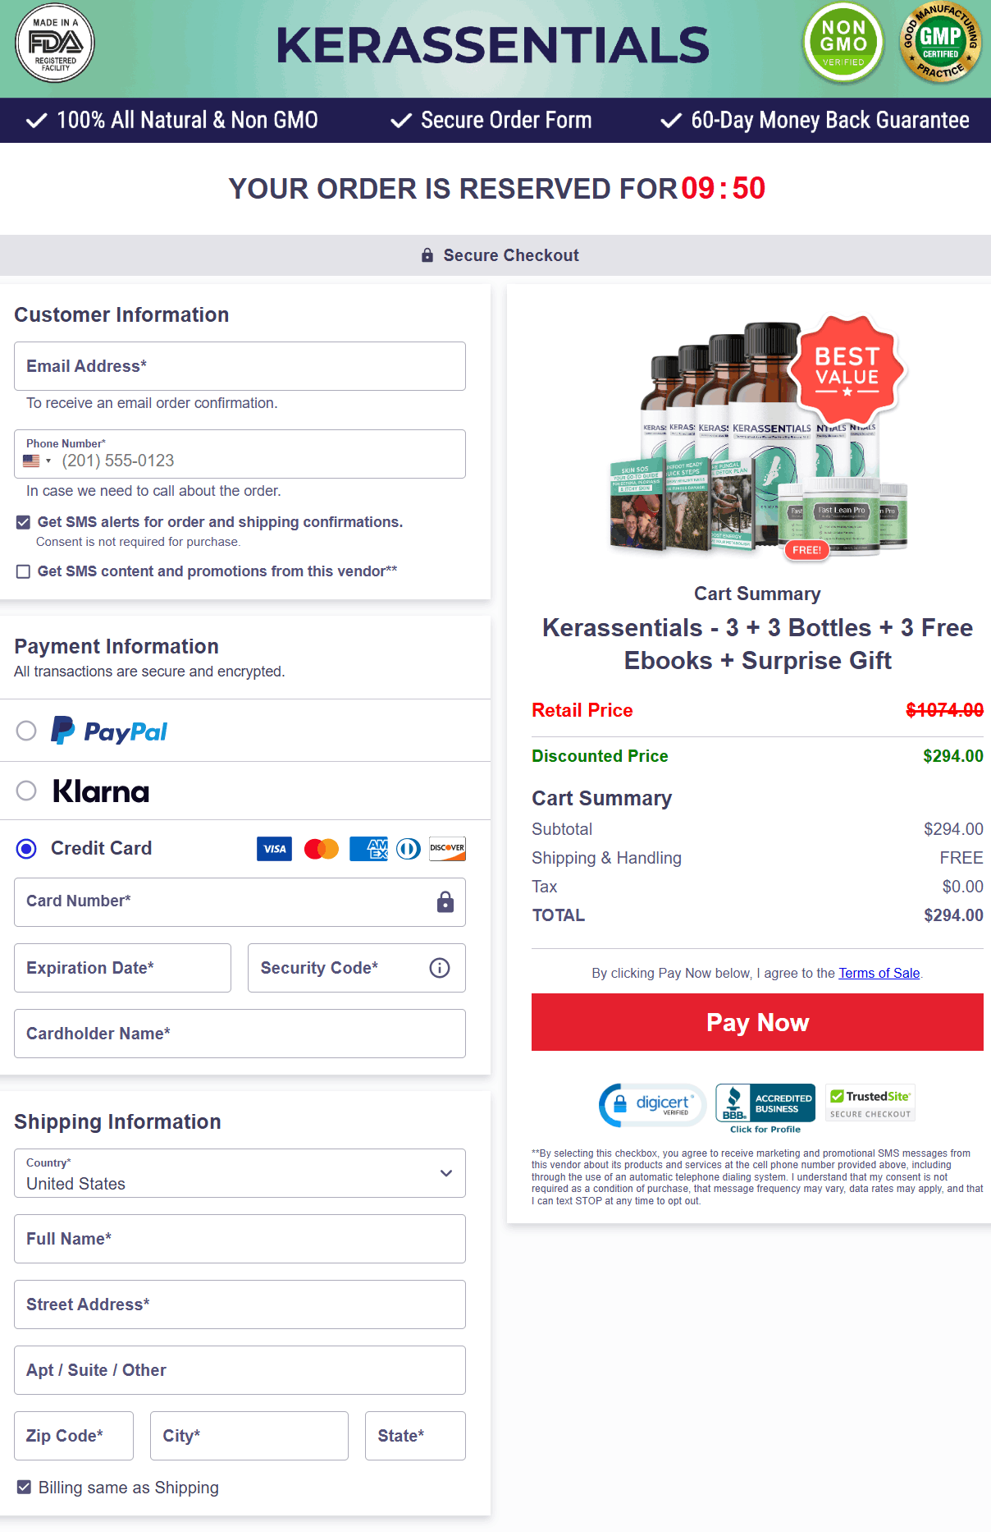This screenshot has height=1536, width=991.
Task: Click the DigiCert verified seal
Action: click(x=652, y=1104)
